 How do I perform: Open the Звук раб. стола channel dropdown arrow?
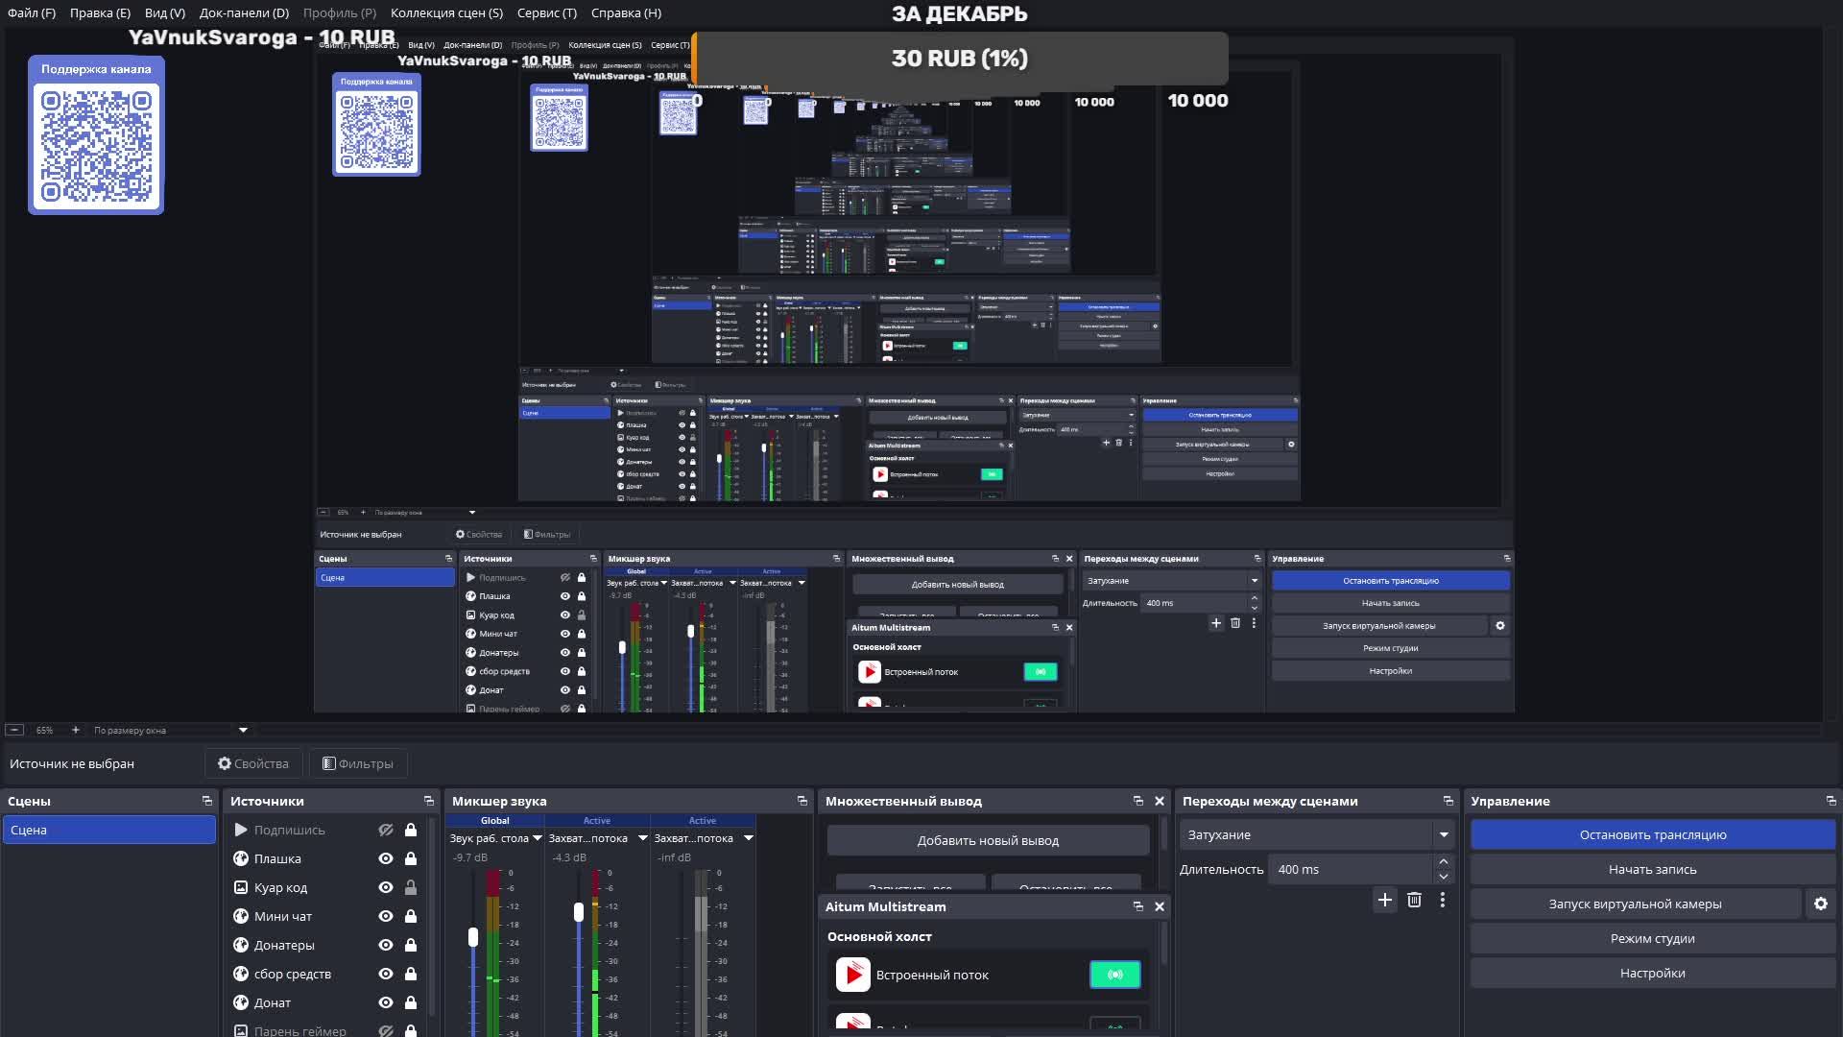tap(537, 838)
